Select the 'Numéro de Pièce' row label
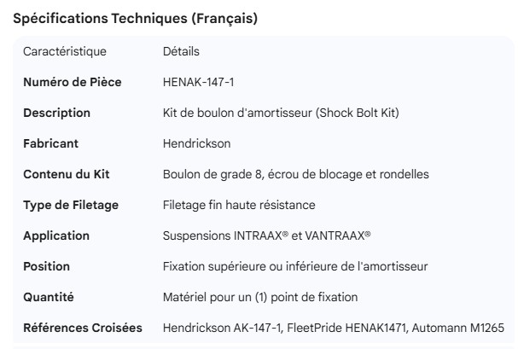518x349 pixels. tap(73, 83)
